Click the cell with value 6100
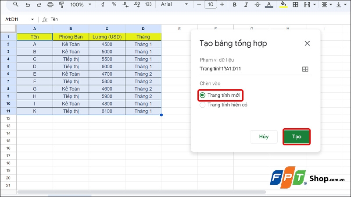The image size is (351, 197). click(107, 111)
